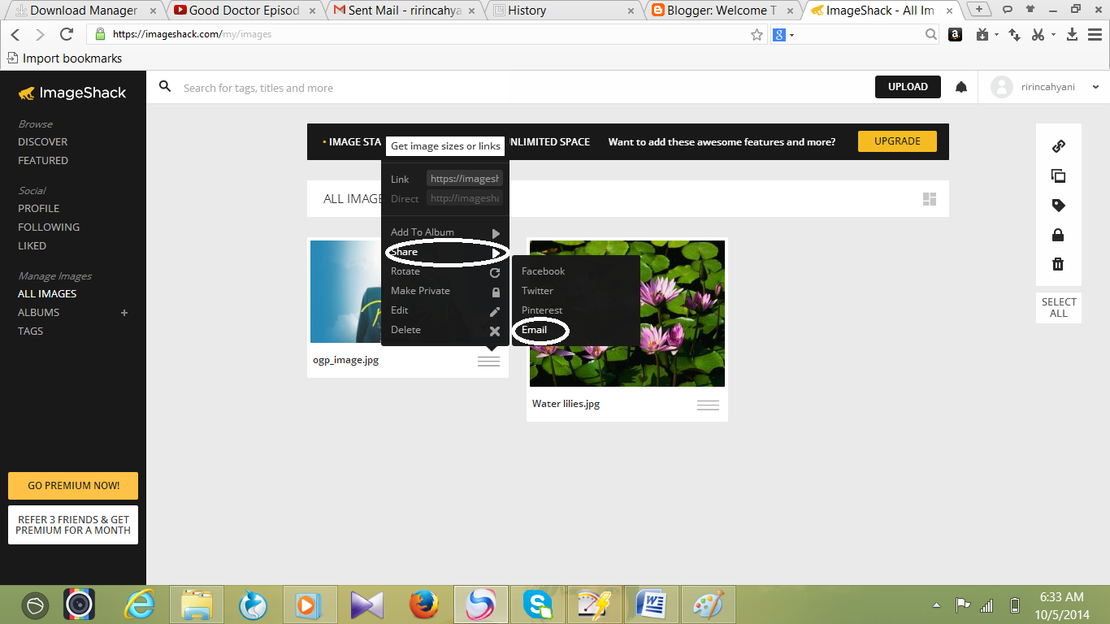Switch the image grid layout view

(x=930, y=199)
